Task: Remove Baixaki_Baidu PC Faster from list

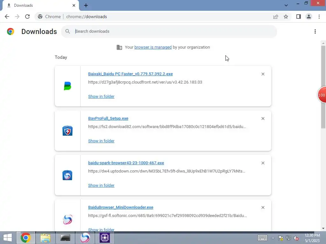Action: [x=263, y=74]
